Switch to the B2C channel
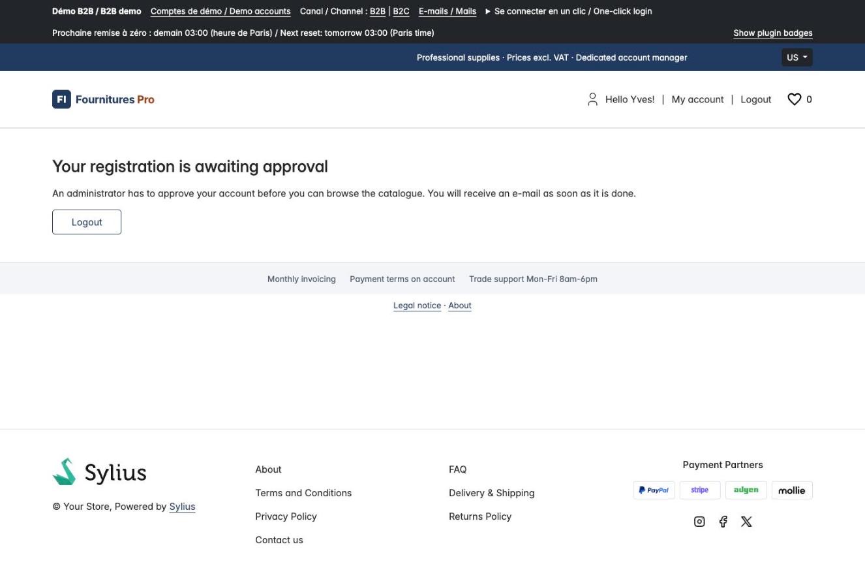865x585 pixels. click(x=401, y=11)
